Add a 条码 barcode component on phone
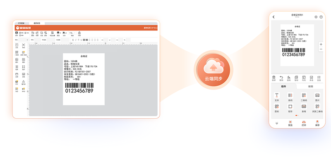This screenshot has width=331, height=162. (x=290, y=97)
